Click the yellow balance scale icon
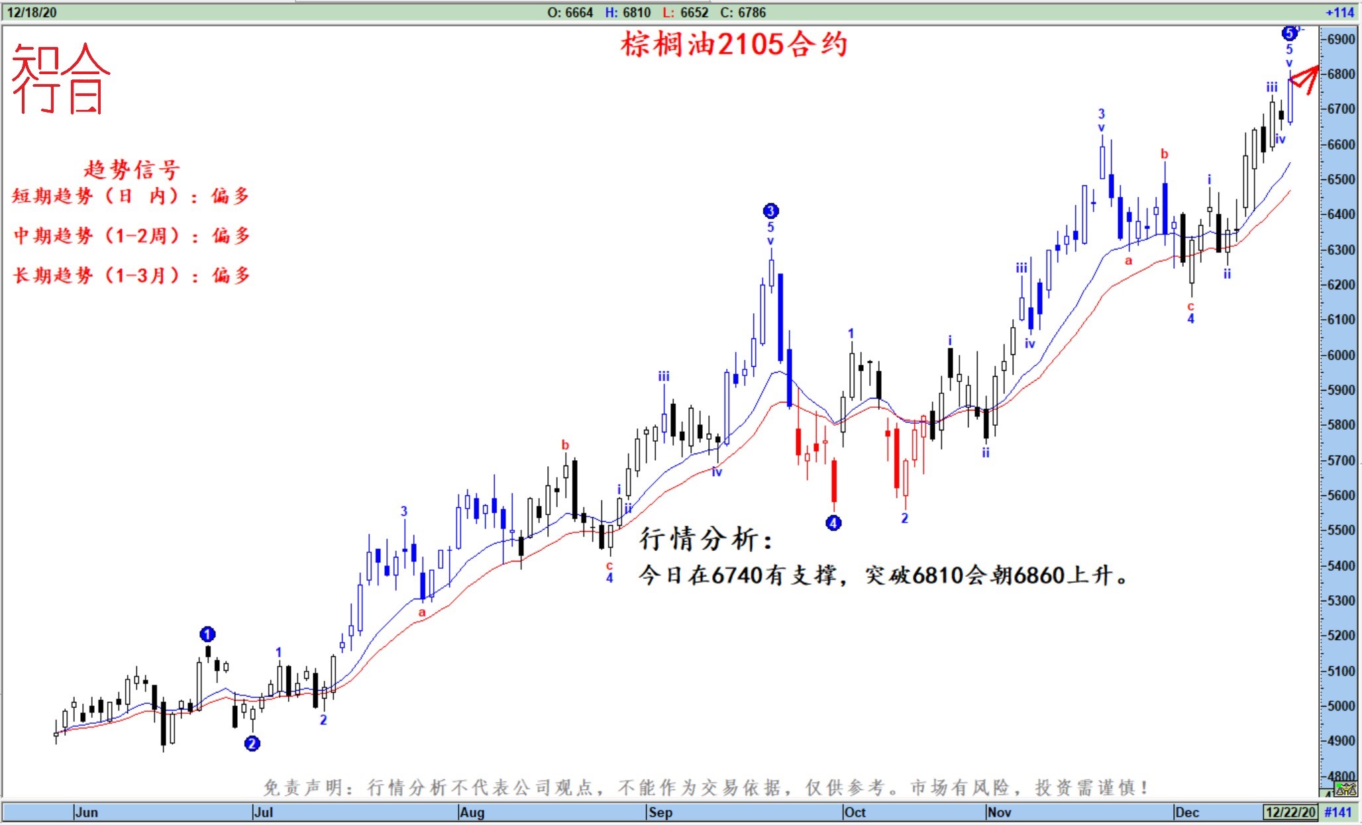Screen dimensions: 1362x825 point(1346,789)
